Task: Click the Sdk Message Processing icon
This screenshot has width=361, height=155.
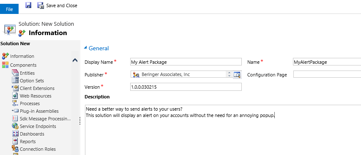Action: [x=15, y=118]
